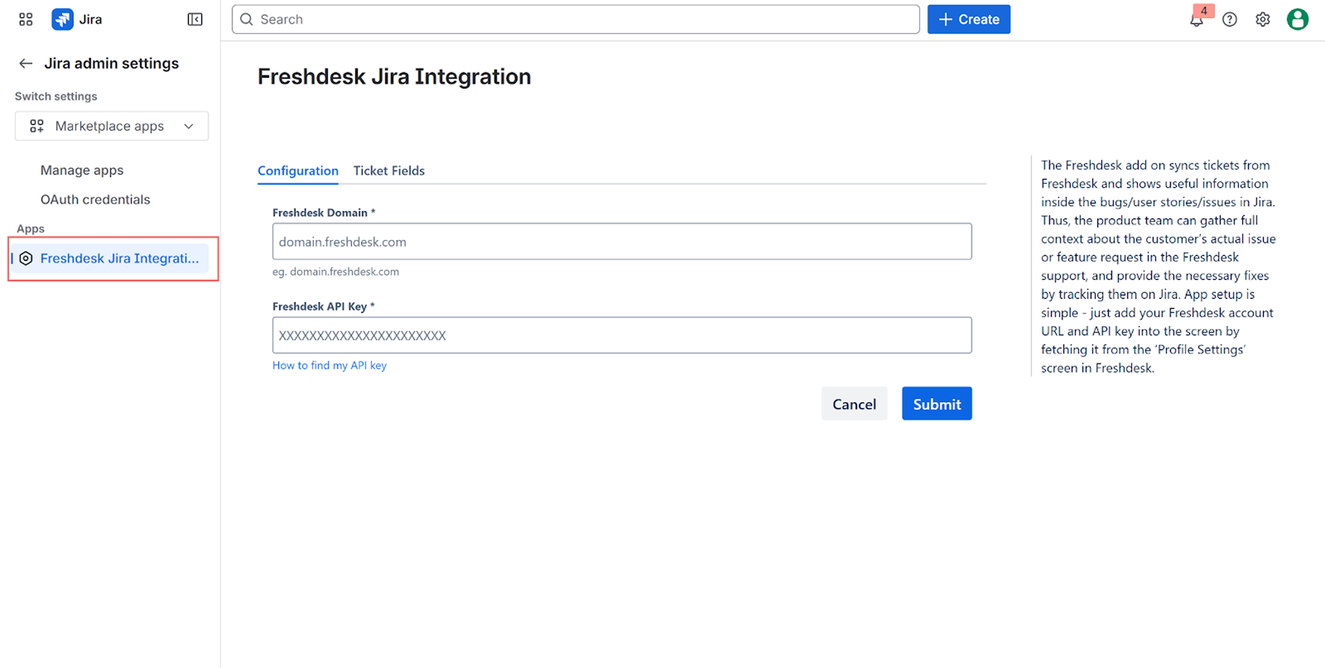Go to OAuth credentials
Viewport: 1325px width, 668px height.
click(95, 199)
